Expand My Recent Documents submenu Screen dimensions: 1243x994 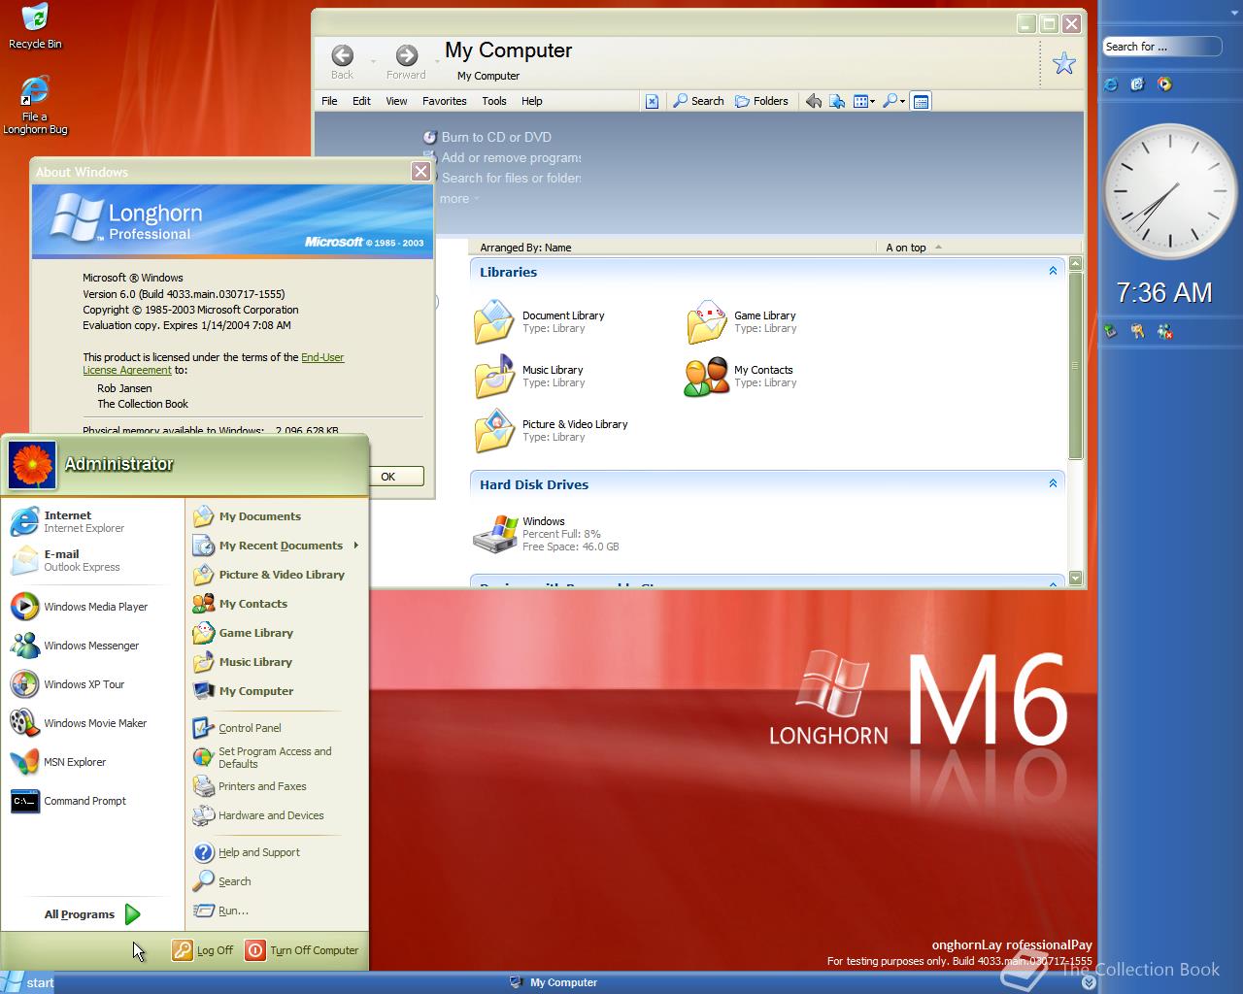coord(277,546)
